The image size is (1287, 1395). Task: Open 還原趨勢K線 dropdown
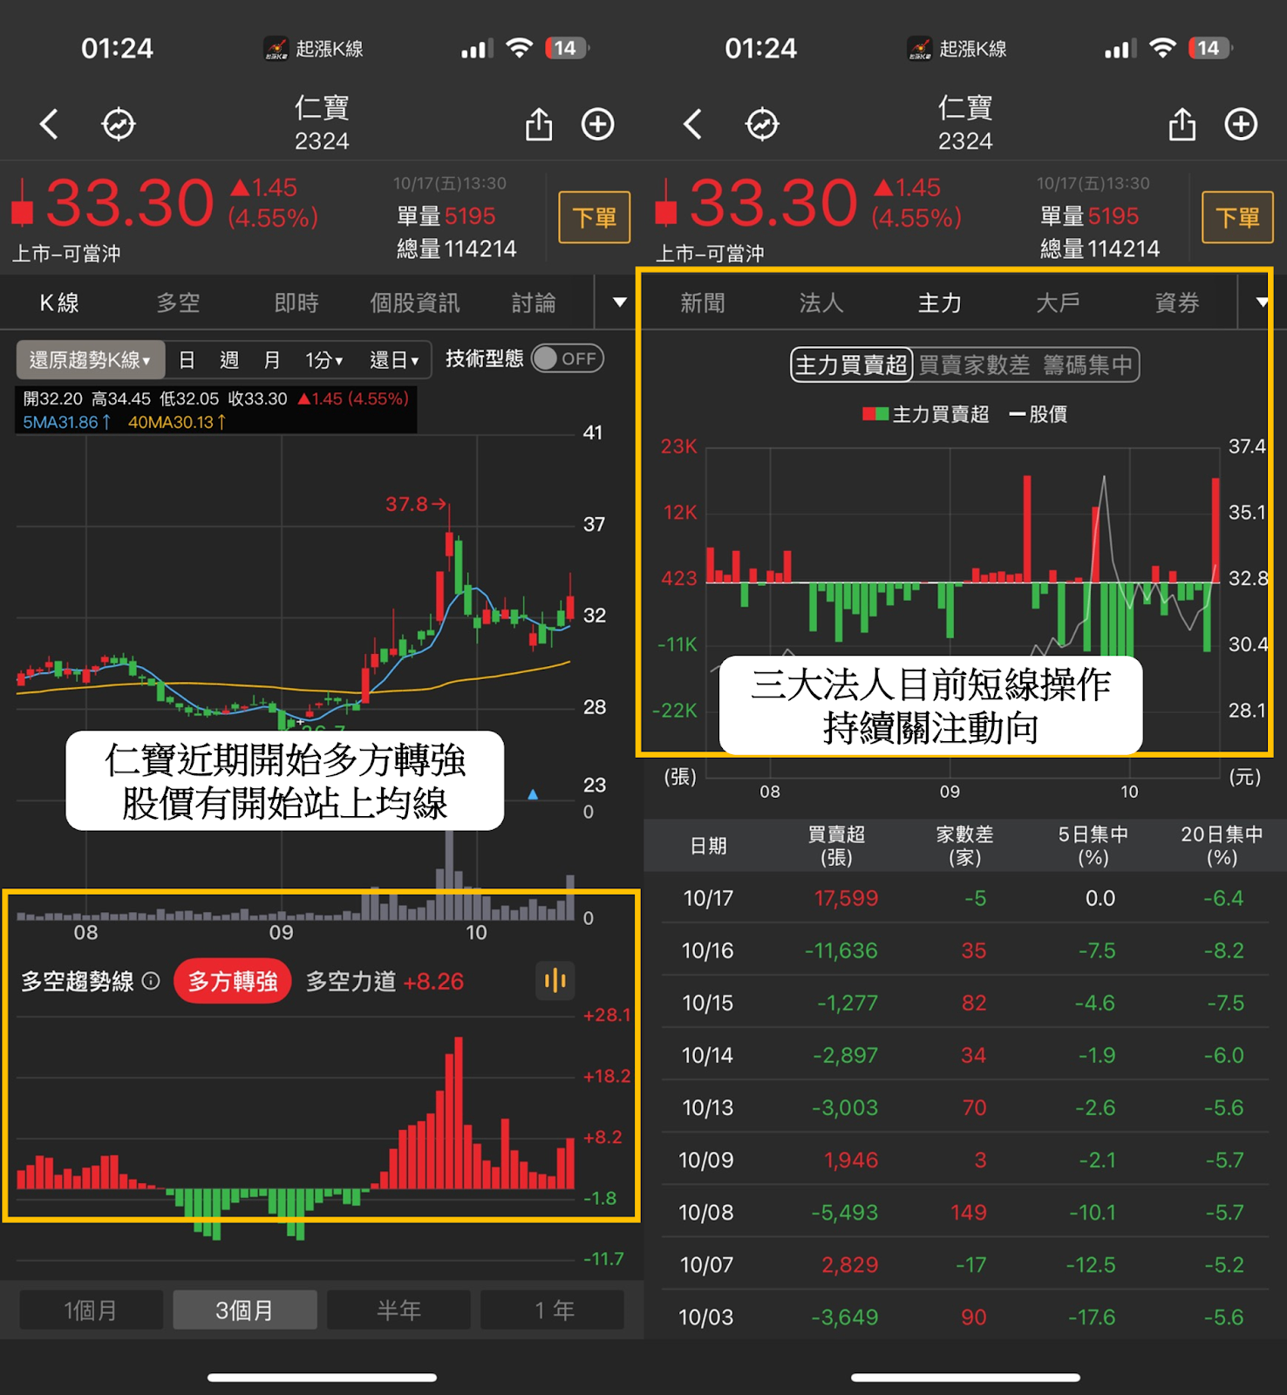coord(91,359)
